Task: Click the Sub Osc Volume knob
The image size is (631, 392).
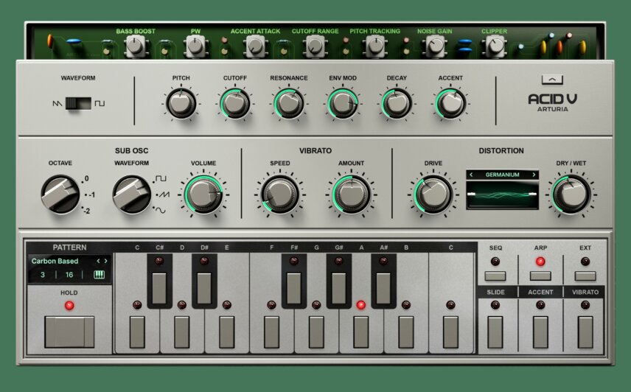Action: (x=203, y=195)
